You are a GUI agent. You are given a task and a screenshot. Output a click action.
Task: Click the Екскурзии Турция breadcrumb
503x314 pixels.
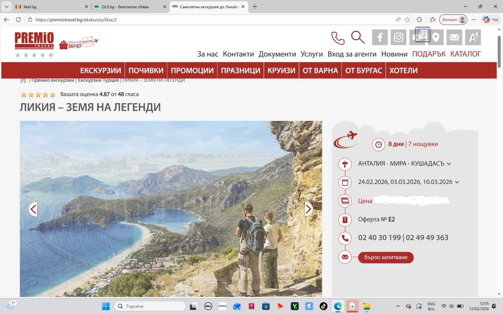tap(98, 80)
